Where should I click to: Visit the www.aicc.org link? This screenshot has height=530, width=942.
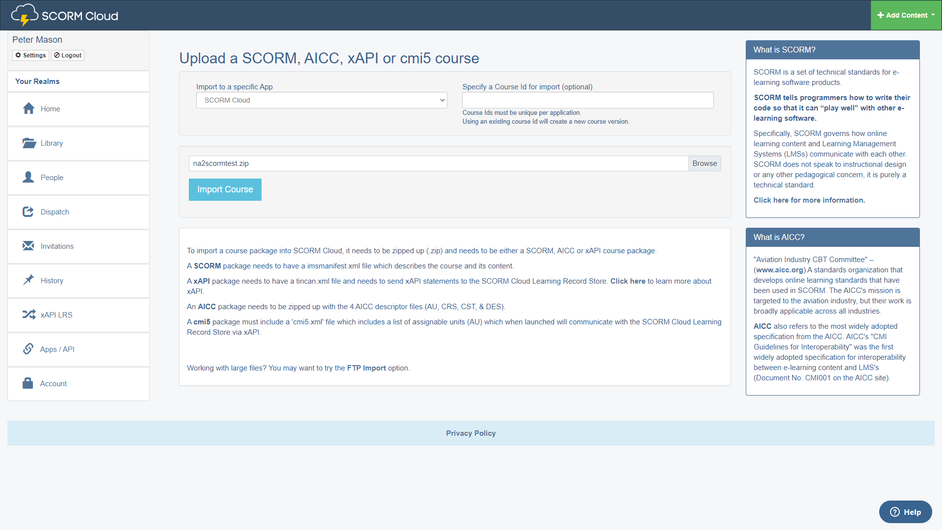point(780,270)
